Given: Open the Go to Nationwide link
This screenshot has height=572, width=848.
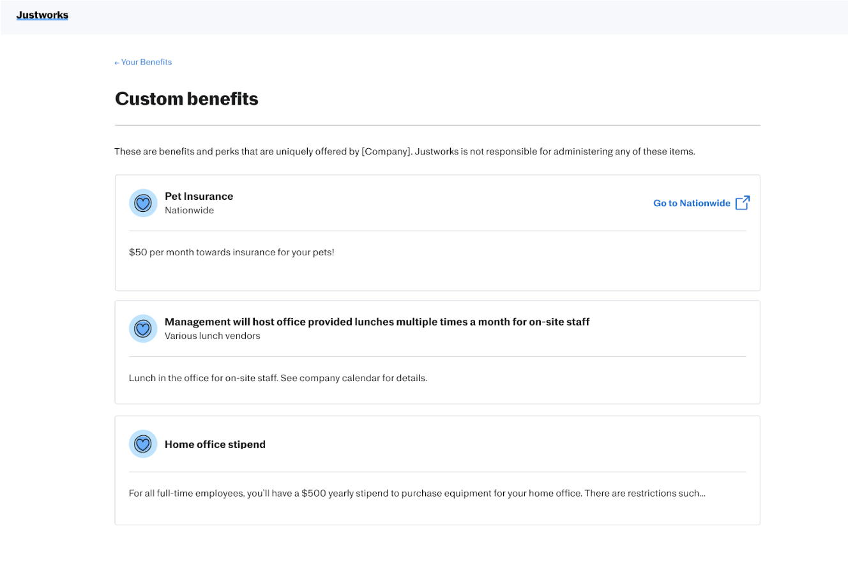Looking at the screenshot, I should [x=692, y=203].
